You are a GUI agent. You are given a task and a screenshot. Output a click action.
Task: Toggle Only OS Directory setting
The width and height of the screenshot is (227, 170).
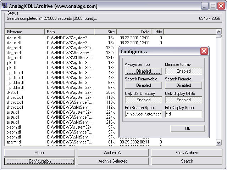[143, 100]
